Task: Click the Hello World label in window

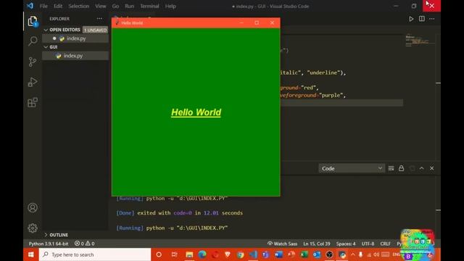Action: click(x=196, y=112)
